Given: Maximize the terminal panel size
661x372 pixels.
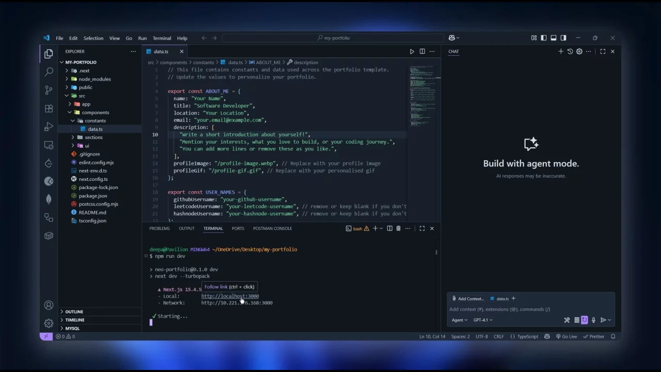Looking at the screenshot, I should pyautogui.click(x=422, y=228).
